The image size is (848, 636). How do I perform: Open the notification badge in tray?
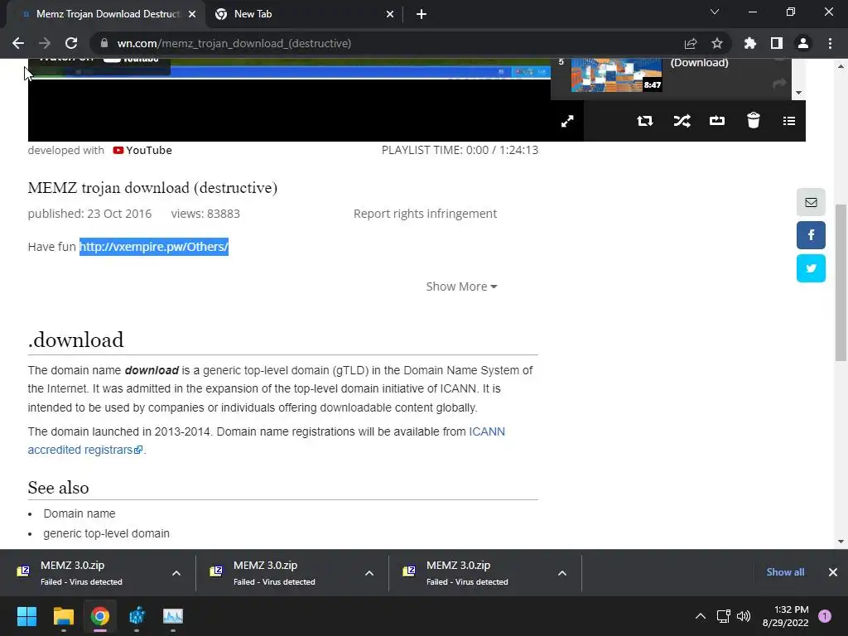(x=825, y=616)
